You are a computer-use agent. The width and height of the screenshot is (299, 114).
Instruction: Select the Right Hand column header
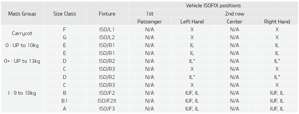(x=277, y=21)
